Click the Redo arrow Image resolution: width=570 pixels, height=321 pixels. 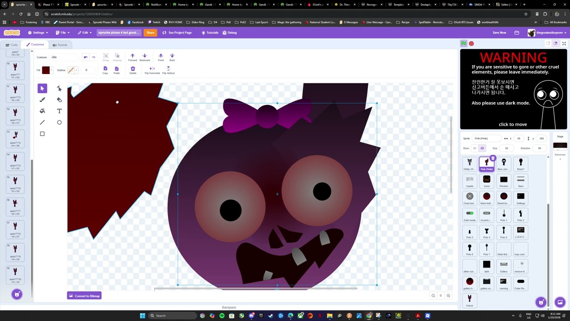tap(93, 57)
